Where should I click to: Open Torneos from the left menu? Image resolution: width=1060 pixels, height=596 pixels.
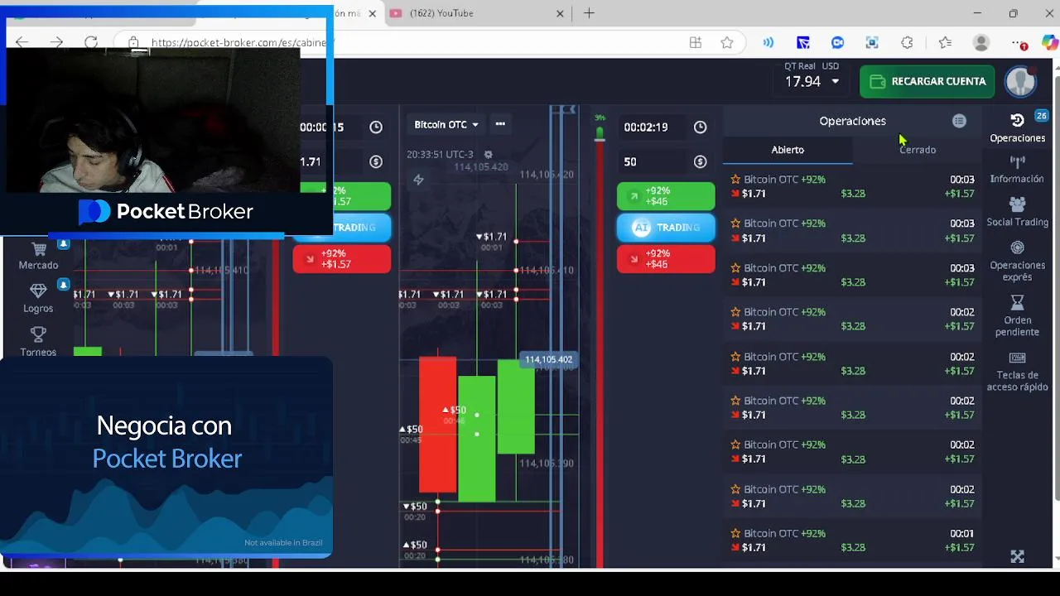(38, 342)
